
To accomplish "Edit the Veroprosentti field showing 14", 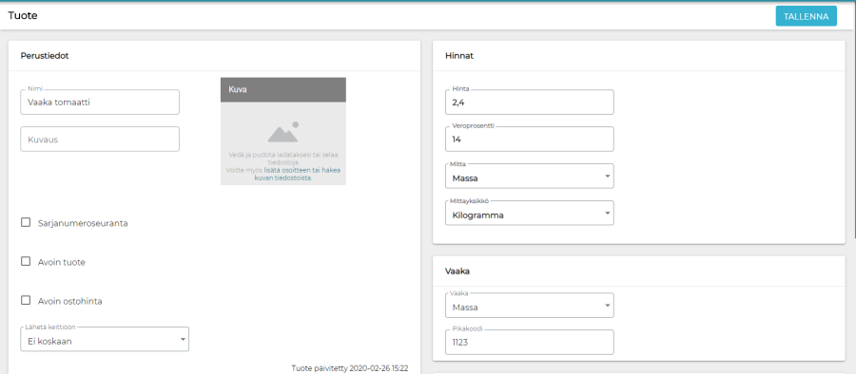I will tap(530, 139).
